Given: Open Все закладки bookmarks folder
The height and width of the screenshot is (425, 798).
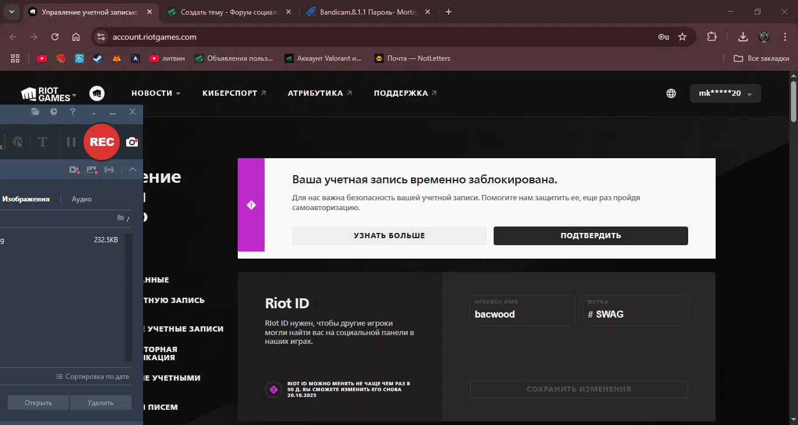Looking at the screenshot, I should (761, 58).
